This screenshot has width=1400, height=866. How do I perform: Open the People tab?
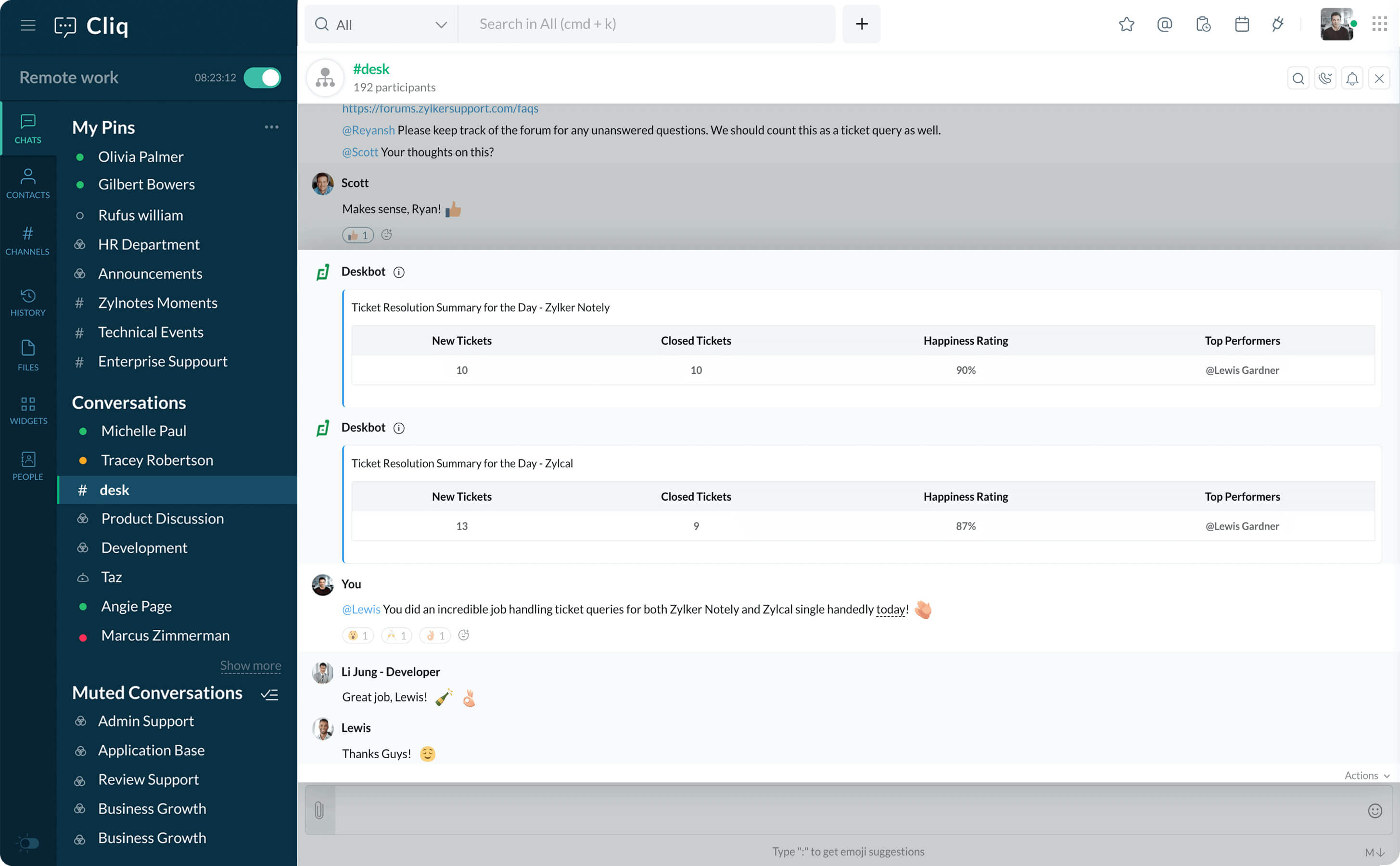coord(27,466)
